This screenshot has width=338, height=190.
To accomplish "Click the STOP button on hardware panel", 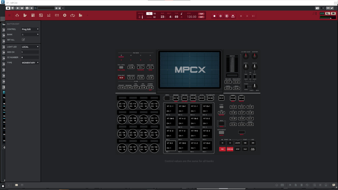I will 238,149.
